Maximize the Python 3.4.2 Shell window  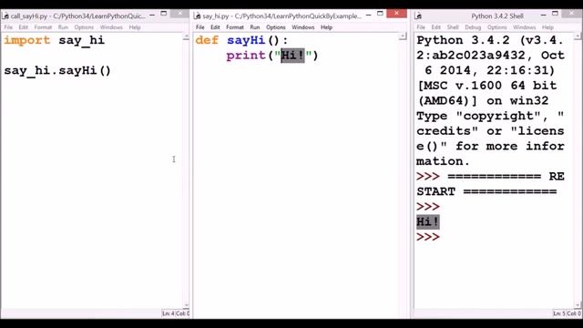555,14
